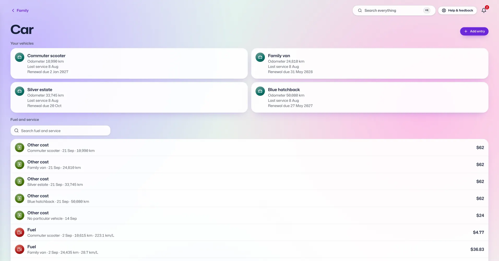Click 'Renewal due 31 May 2028' text
This screenshot has width=499, height=261.
tap(290, 72)
